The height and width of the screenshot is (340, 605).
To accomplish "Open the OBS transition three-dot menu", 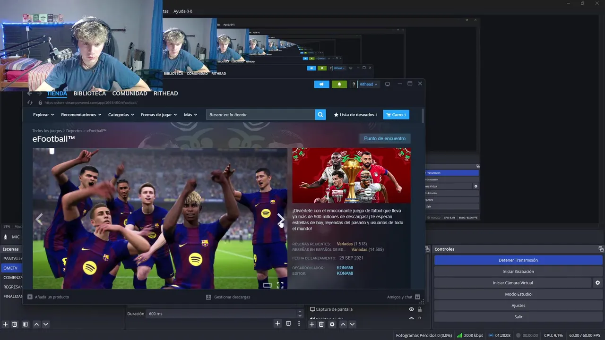I will coord(299,323).
